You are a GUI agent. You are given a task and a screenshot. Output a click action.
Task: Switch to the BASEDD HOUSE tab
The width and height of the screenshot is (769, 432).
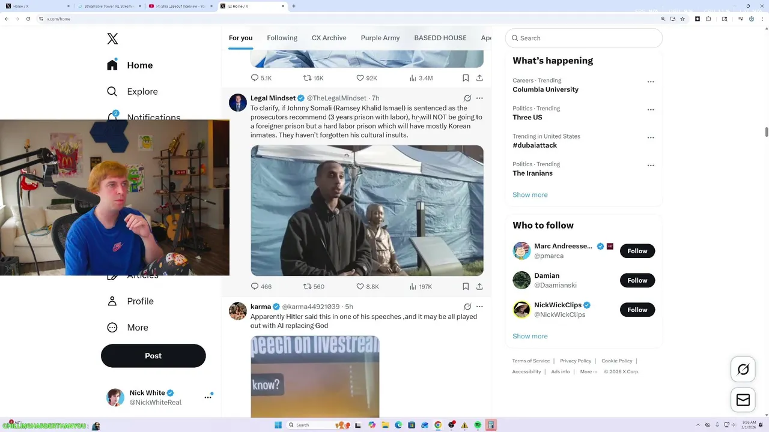tap(440, 38)
